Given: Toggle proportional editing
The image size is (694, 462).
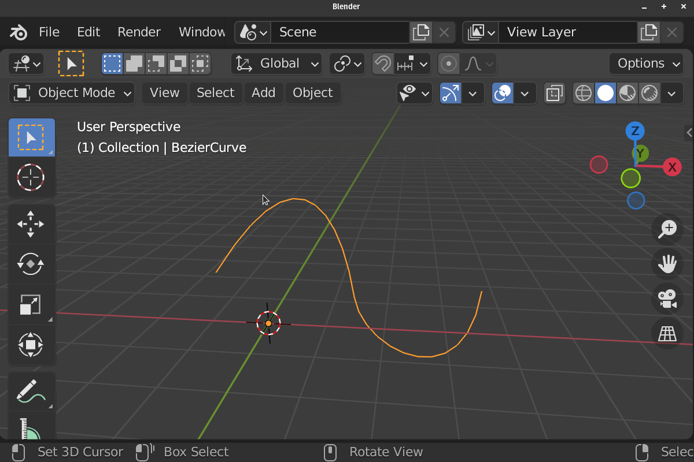Looking at the screenshot, I should (x=449, y=64).
